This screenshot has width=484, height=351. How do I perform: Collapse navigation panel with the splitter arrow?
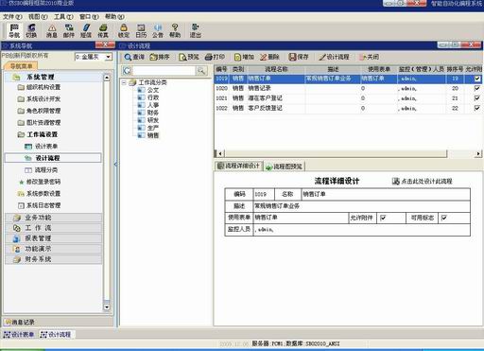point(115,164)
